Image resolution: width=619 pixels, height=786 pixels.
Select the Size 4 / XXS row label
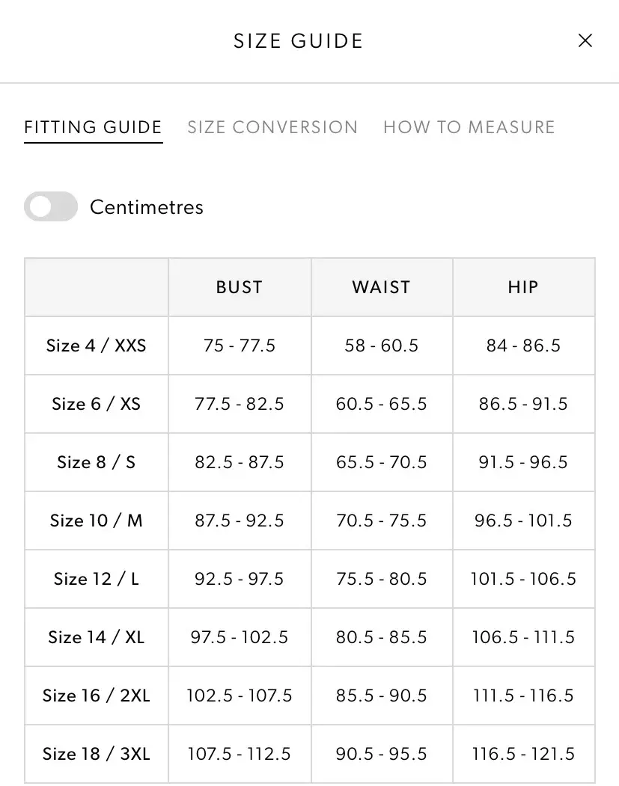pos(97,346)
